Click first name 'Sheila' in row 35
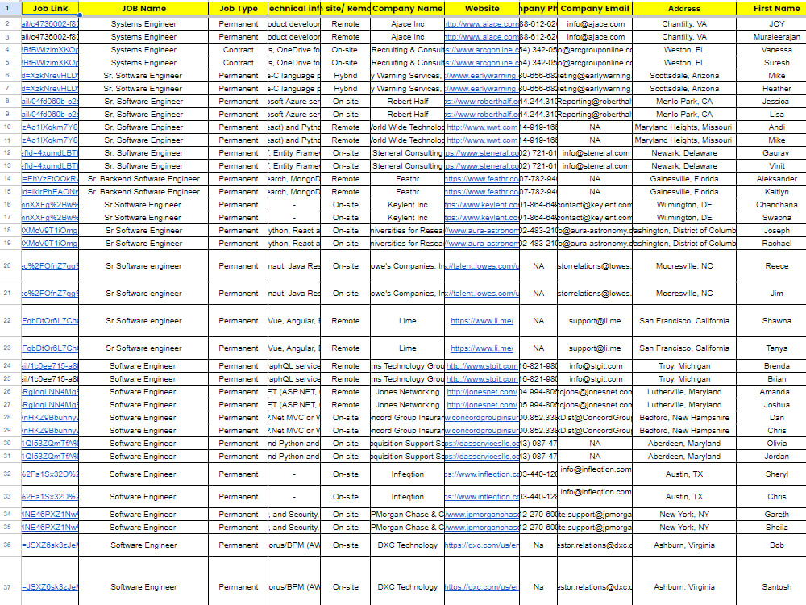Image resolution: width=806 pixels, height=605 pixels. [776, 528]
